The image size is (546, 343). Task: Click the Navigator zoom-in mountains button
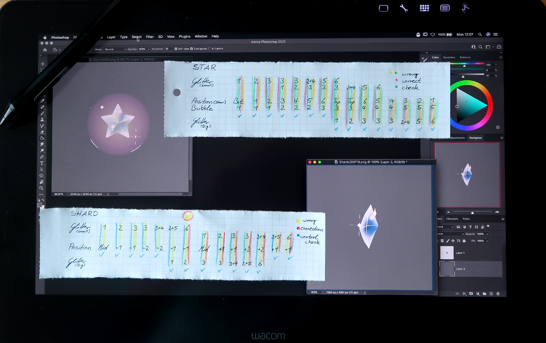[x=497, y=212]
